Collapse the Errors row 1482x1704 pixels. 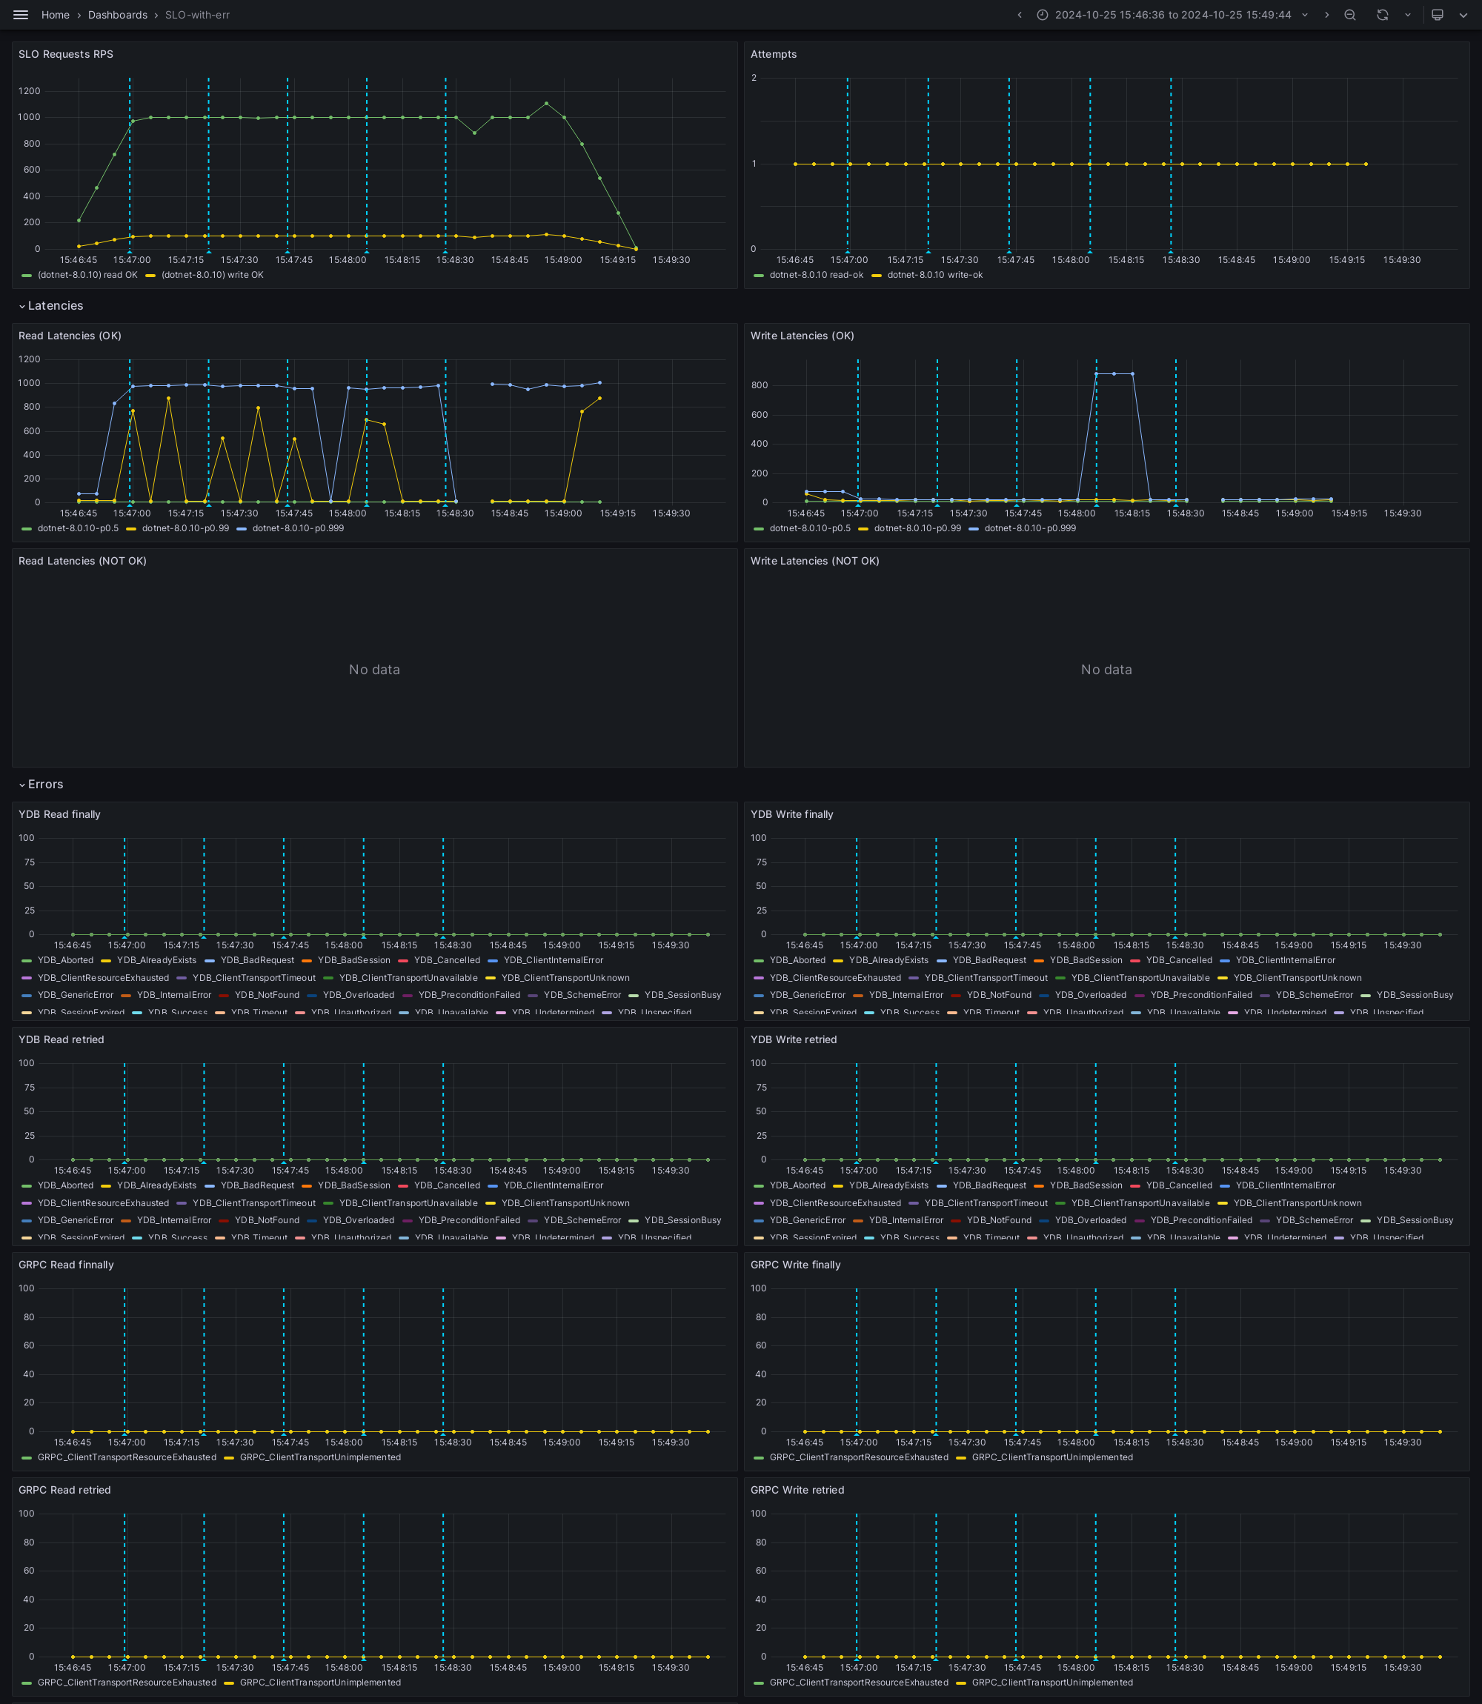22,785
